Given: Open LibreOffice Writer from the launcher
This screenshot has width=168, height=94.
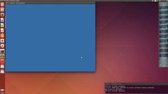Looking at the screenshot, I should click(x=2, y=20).
